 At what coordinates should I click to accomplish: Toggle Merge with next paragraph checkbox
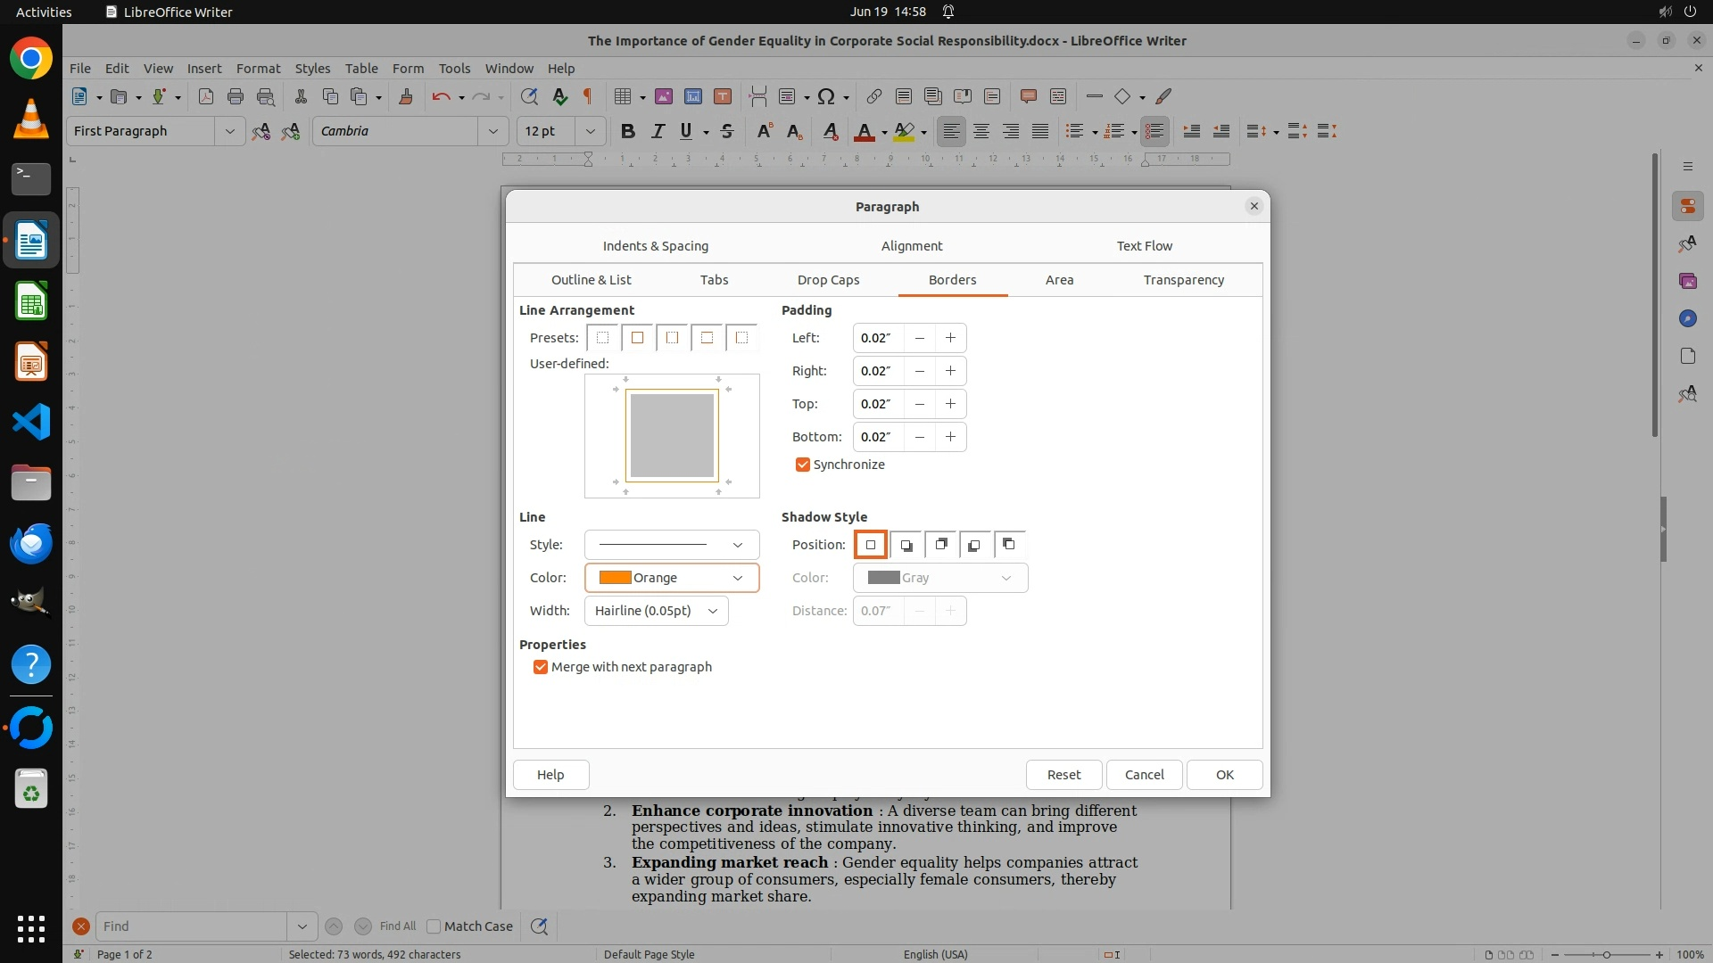pyautogui.click(x=540, y=667)
